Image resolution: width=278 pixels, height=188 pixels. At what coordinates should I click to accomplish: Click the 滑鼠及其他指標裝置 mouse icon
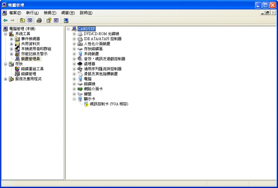[x=80, y=74]
